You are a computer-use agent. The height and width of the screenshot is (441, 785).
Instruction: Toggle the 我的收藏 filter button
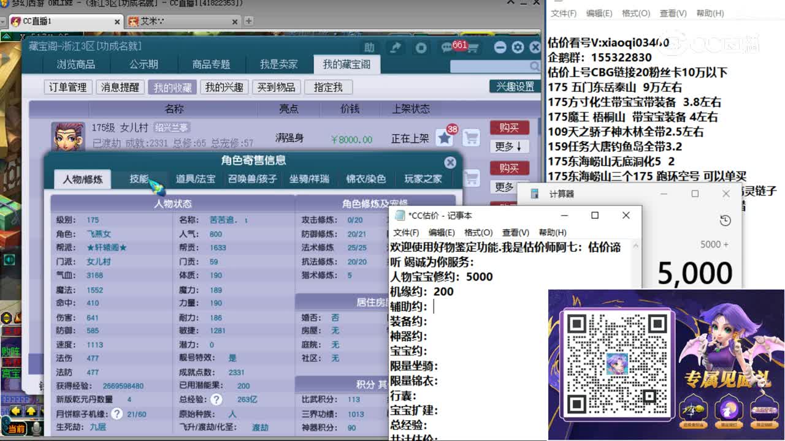pyautogui.click(x=172, y=88)
